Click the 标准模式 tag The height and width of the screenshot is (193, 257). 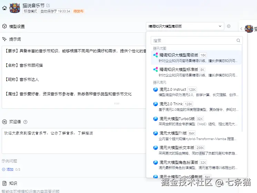[30, 11]
